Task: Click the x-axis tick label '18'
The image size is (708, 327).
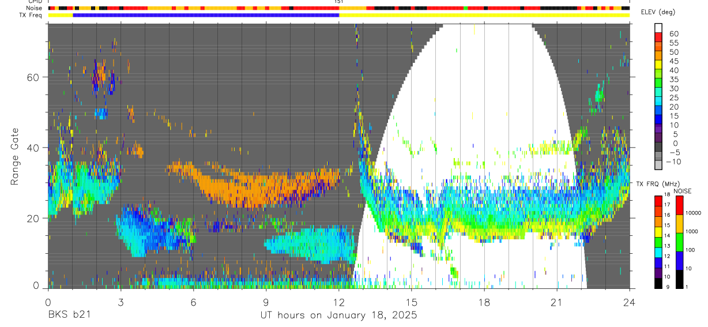Action: point(484,302)
